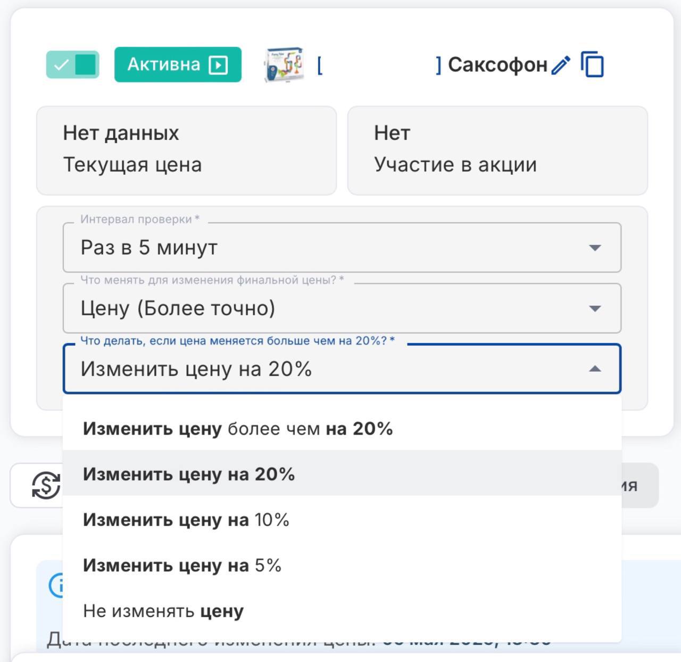Choose Изменить цену на 20% option
The width and height of the screenshot is (681, 662).
pos(189,474)
